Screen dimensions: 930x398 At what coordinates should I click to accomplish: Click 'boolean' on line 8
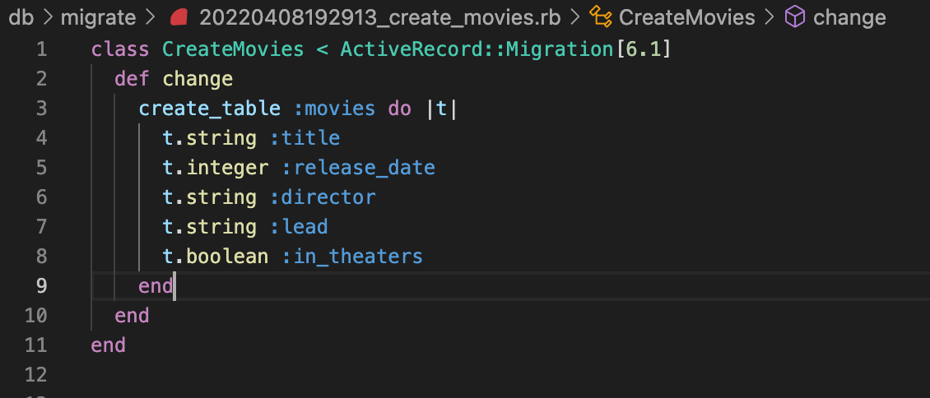pos(227,257)
